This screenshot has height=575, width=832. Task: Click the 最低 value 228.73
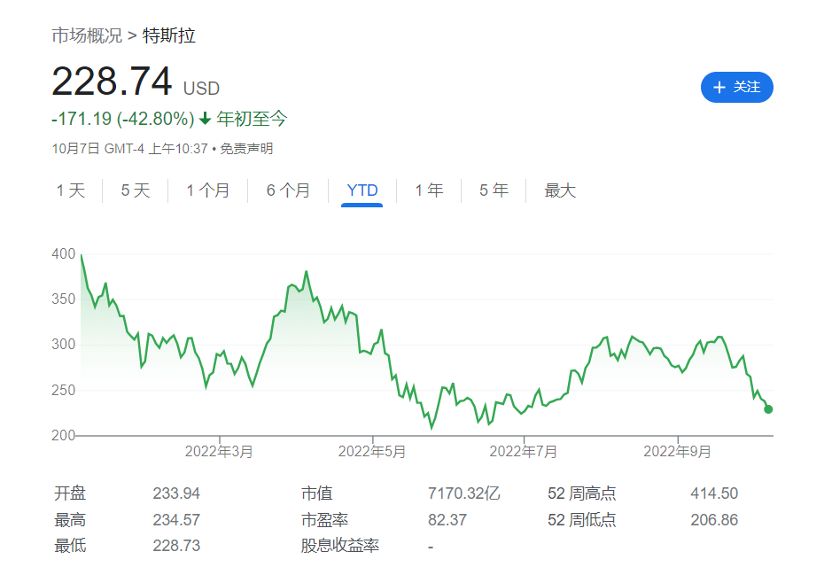[176, 545]
